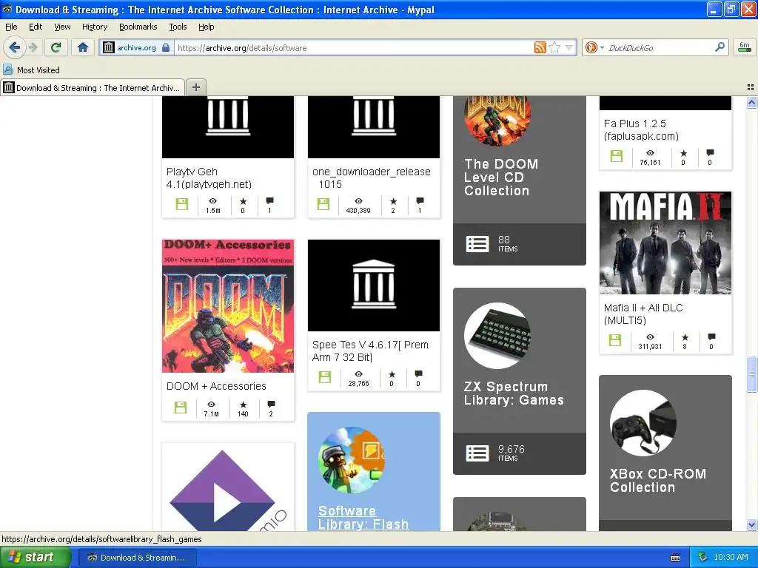The image size is (758, 568).
Task: Open XBox CD-ROM Collection
Action: tap(657, 480)
